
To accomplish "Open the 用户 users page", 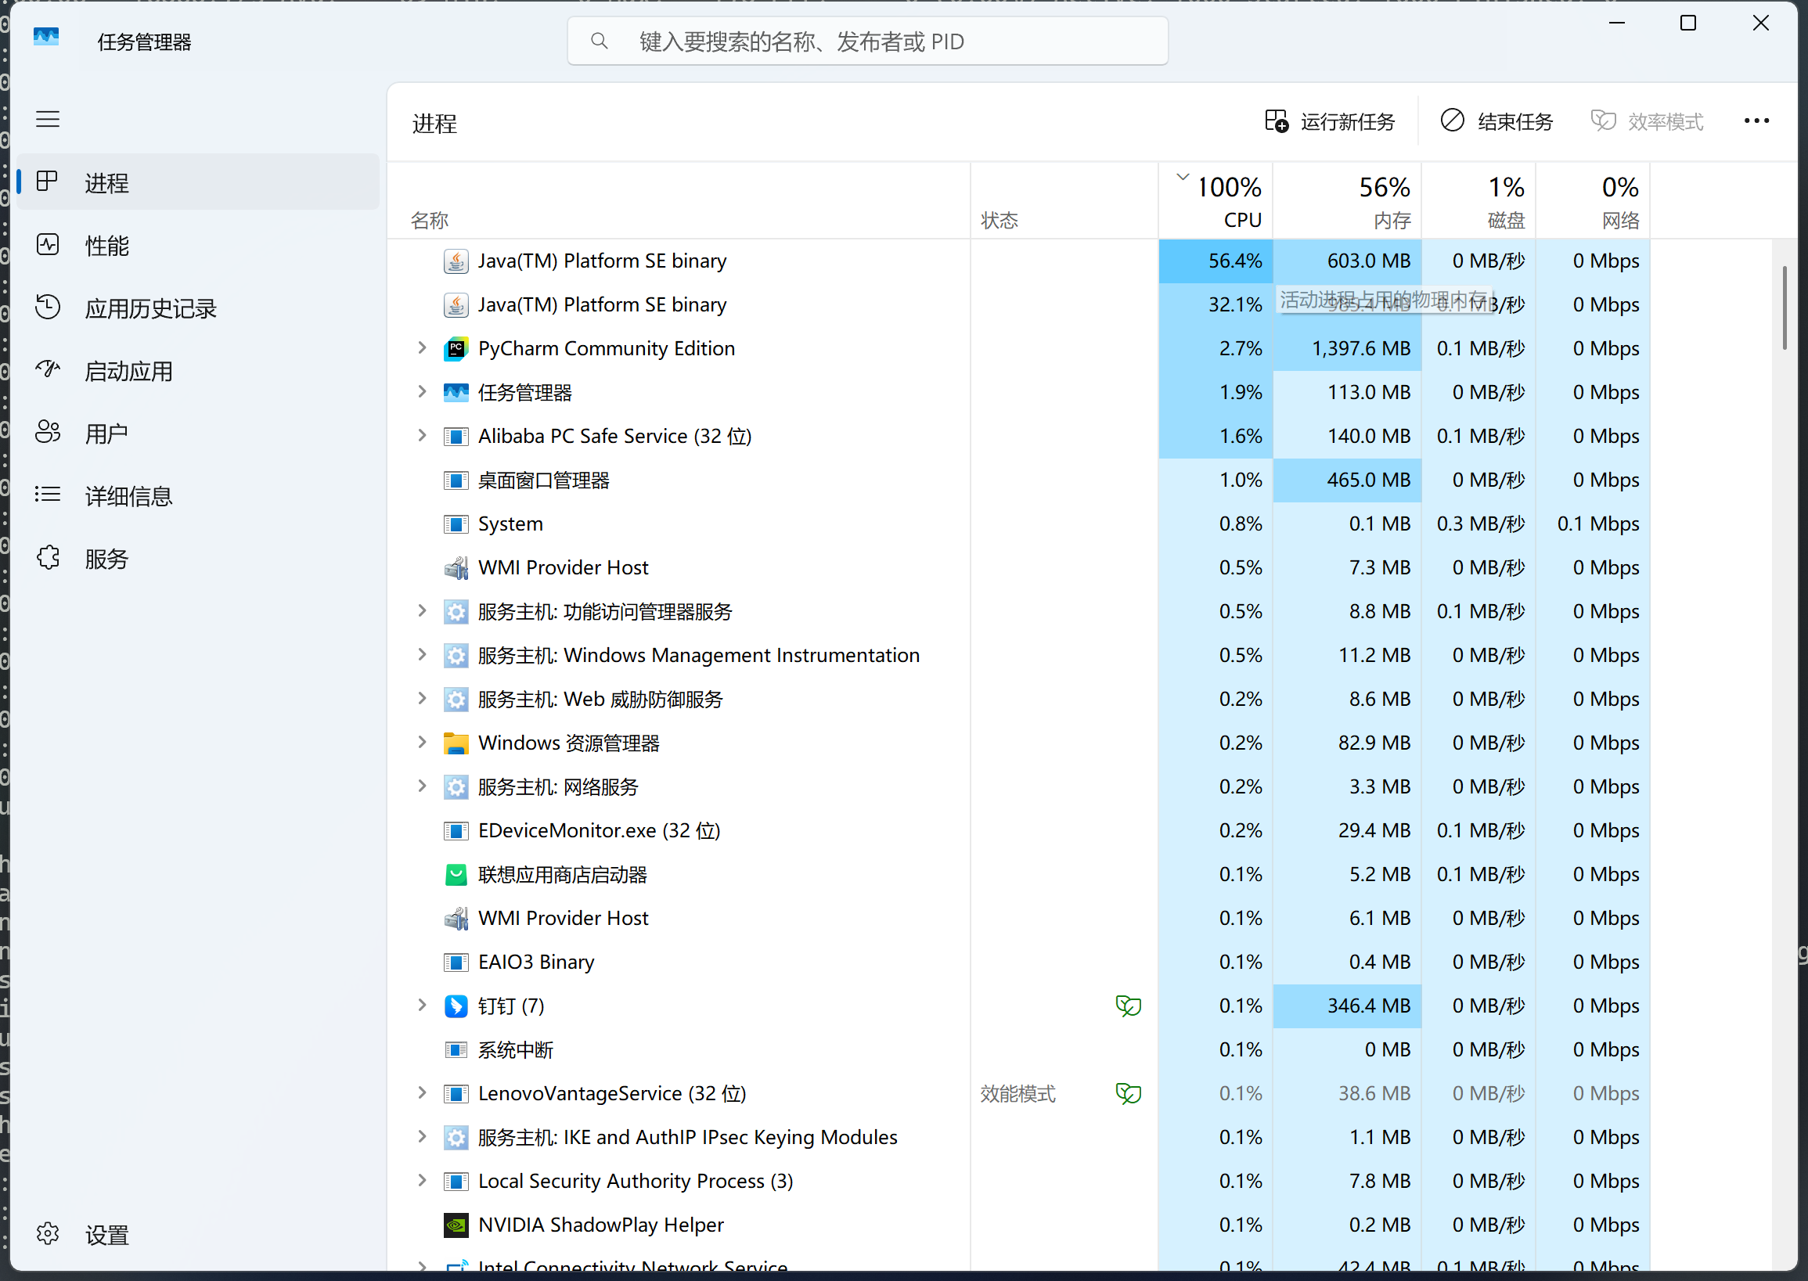I will tap(106, 433).
